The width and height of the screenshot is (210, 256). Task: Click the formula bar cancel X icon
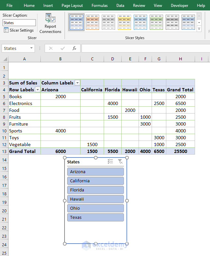coord(51,48)
